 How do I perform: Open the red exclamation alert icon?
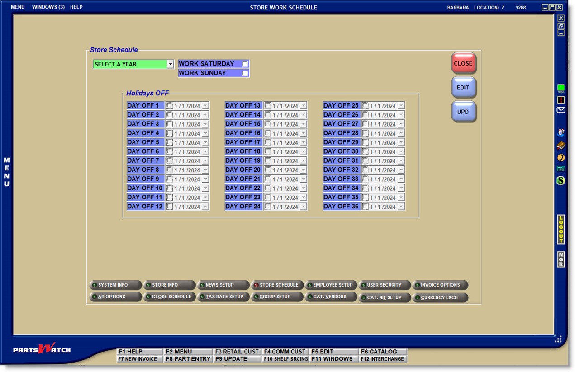(x=561, y=99)
